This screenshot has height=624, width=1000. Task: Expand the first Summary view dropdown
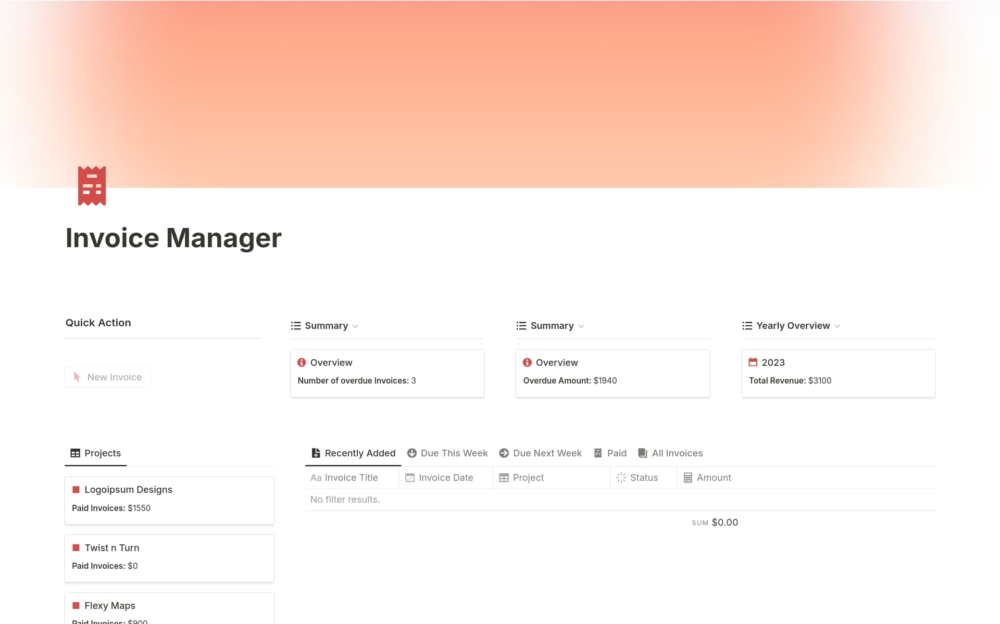click(356, 326)
